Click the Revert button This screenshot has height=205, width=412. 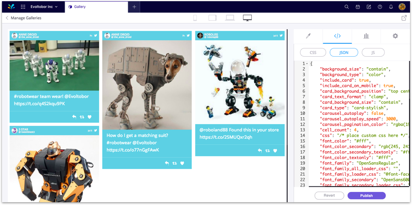coord(329,195)
